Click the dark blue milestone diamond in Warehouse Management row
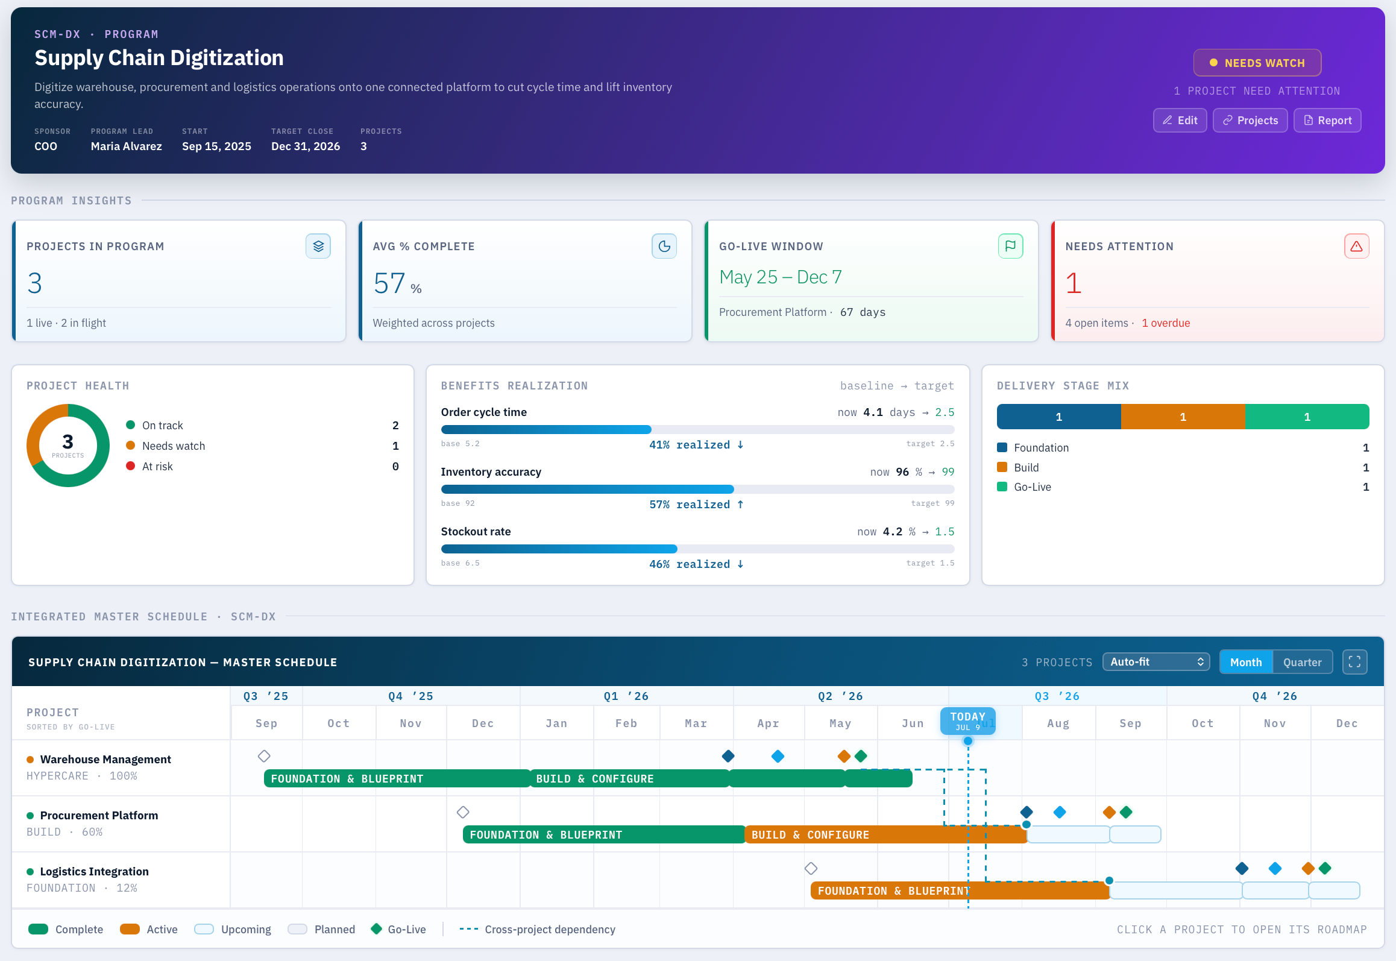 click(x=728, y=756)
